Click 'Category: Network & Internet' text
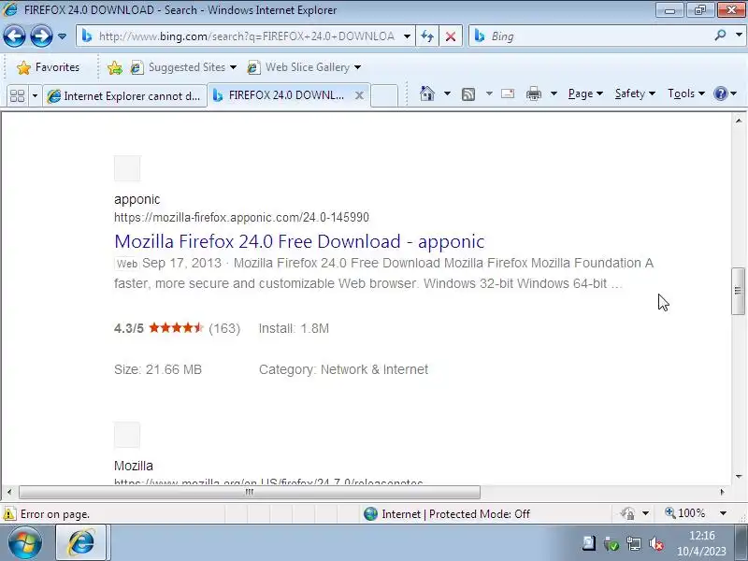This screenshot has height=561, width=748. tap(343, 369)
